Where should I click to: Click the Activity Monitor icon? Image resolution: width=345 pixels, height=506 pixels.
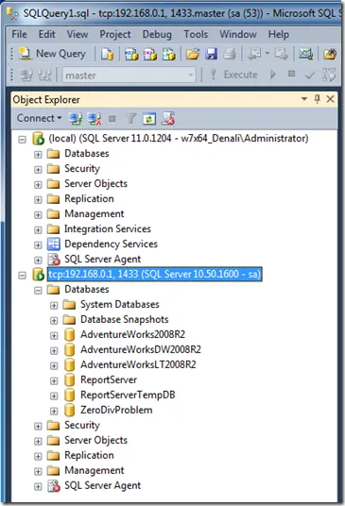coord(305,54)
